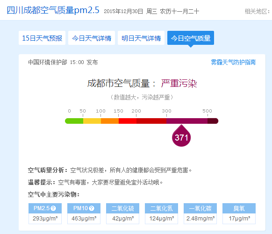This screenshot has height=234, width=272.
Task: Click the 二氧化氮 pollutant header
Action: [x=162, y=208]
